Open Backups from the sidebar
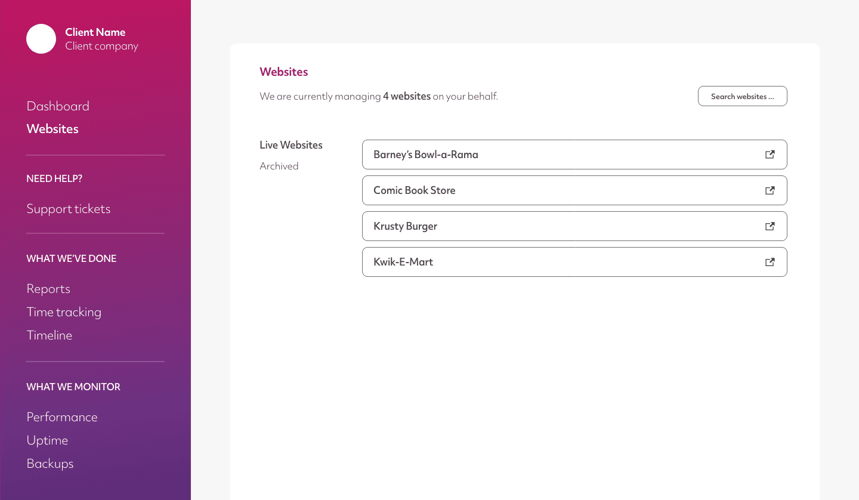The width and height of the screenshot is (859, 500). point(50,464)
